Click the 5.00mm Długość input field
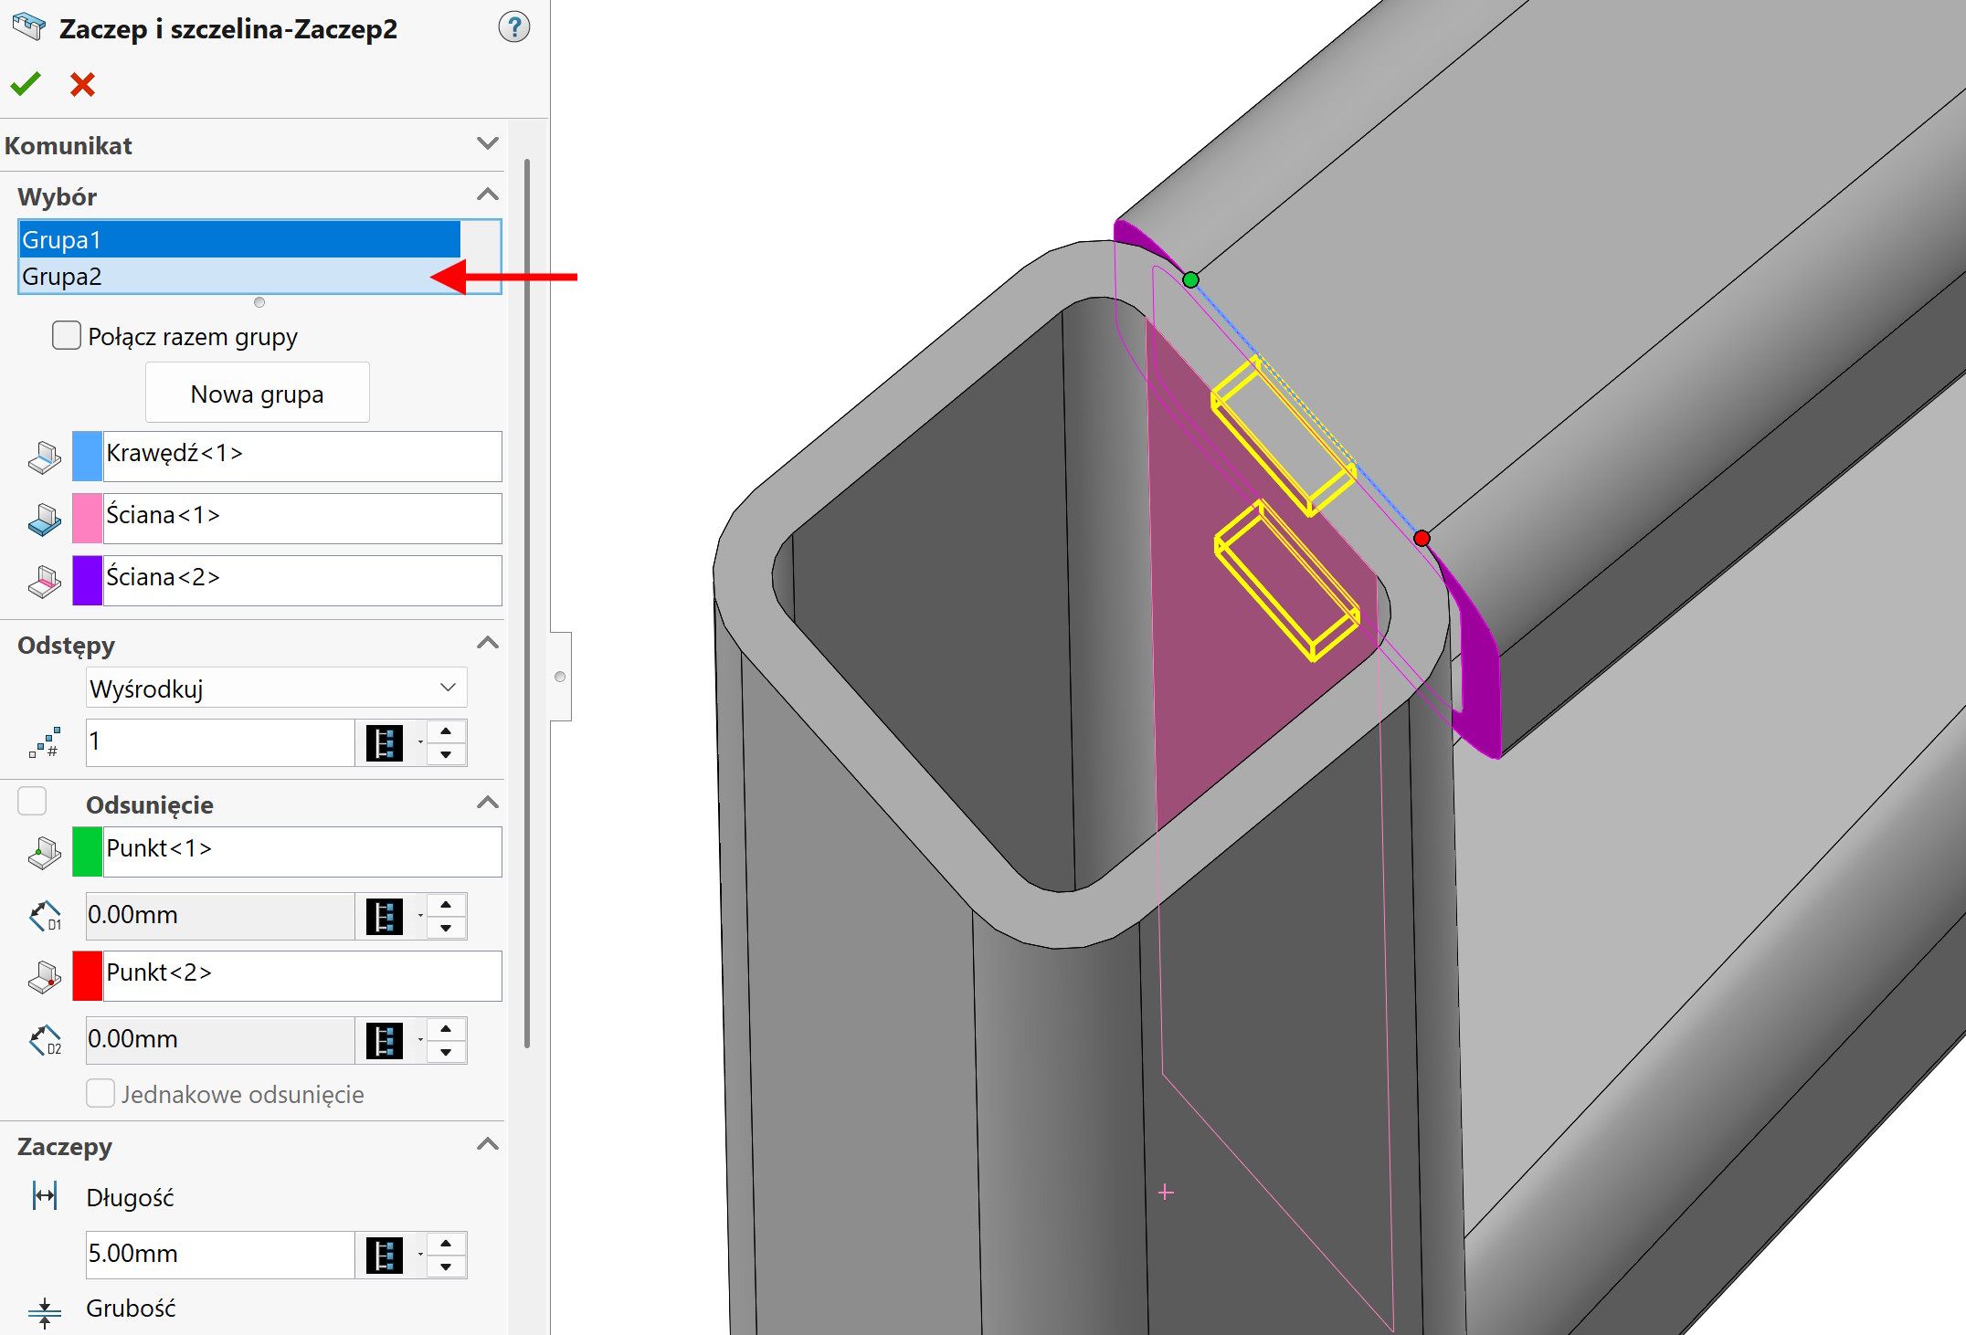The height and width of the screenshot is (1335, 1966). (x=219, y=1254)
